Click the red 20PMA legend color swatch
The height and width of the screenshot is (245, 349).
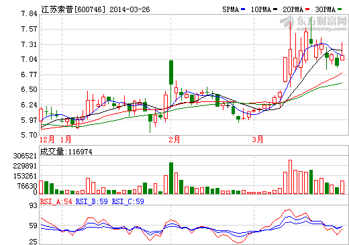[x=307, y=9]
